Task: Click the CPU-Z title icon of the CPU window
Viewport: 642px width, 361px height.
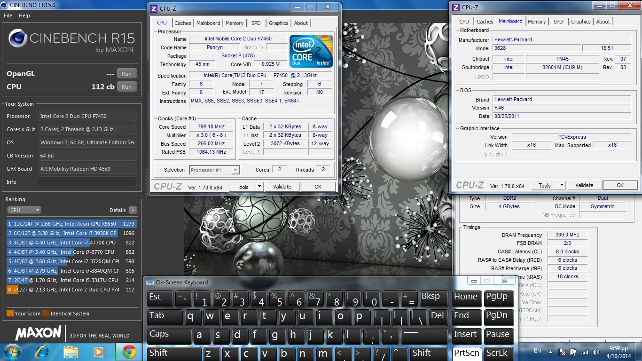Action: 154,8
